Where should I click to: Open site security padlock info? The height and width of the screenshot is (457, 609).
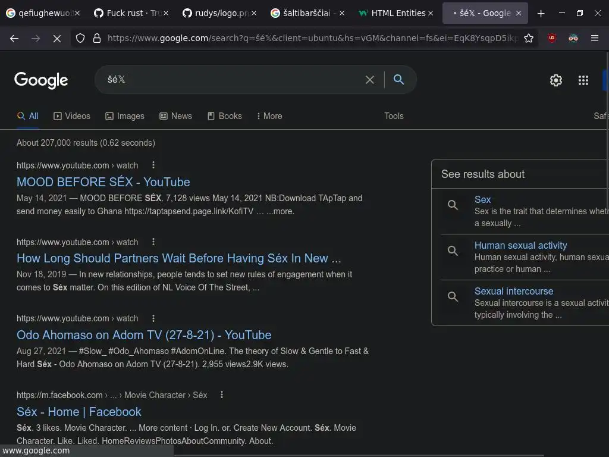[97, 38]
